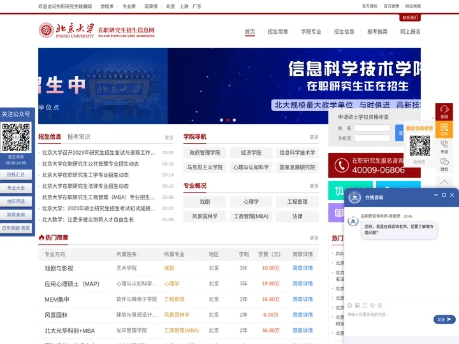459x344 pixels.
Task: Click the phone icon on red hotline banner
Action: pos(341,165)
